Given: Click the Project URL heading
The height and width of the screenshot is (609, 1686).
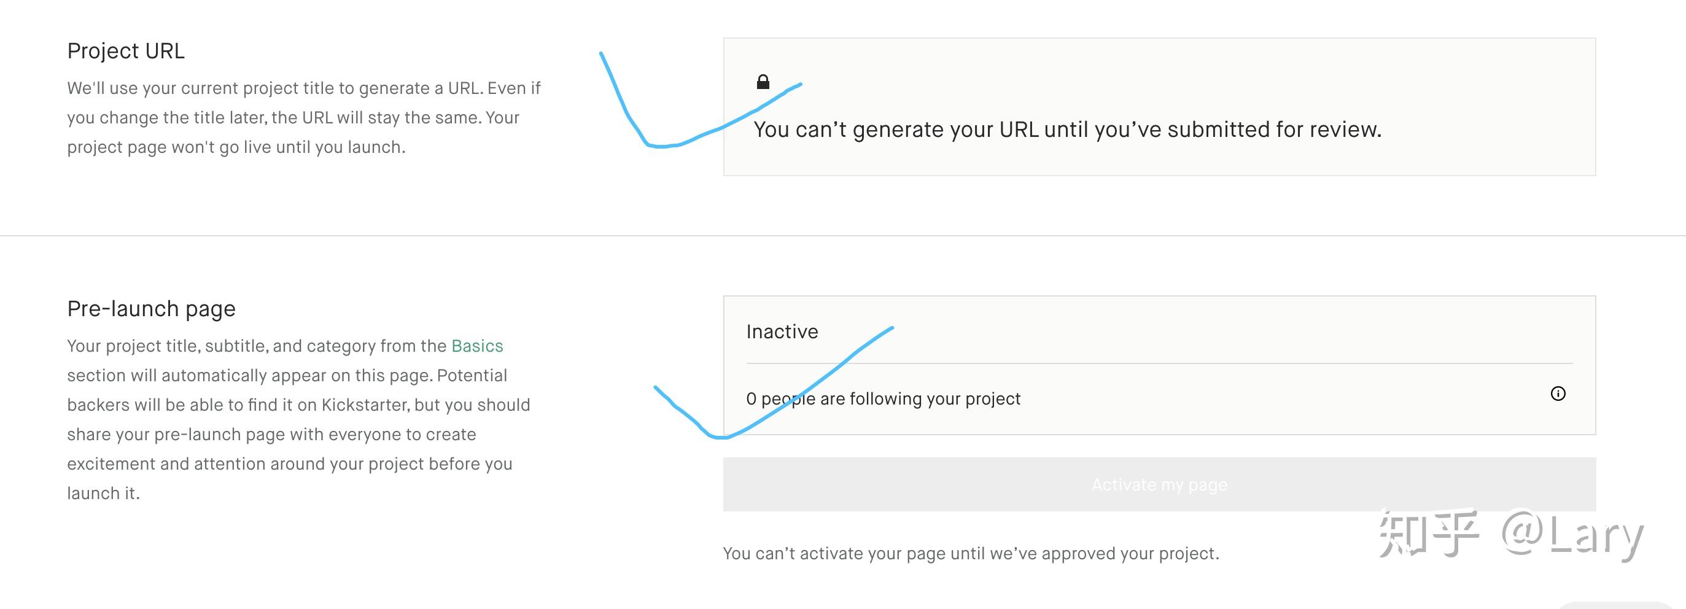Looking at the screenshot, I should (126, 51).
